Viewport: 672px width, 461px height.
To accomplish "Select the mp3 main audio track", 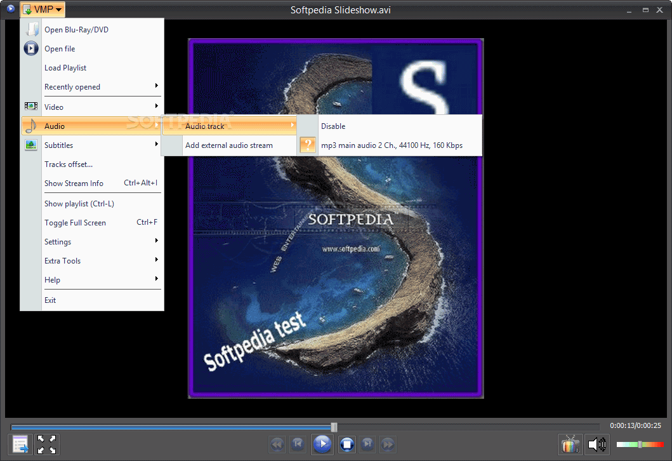I will pyautogui.click(x=390, y=145).
